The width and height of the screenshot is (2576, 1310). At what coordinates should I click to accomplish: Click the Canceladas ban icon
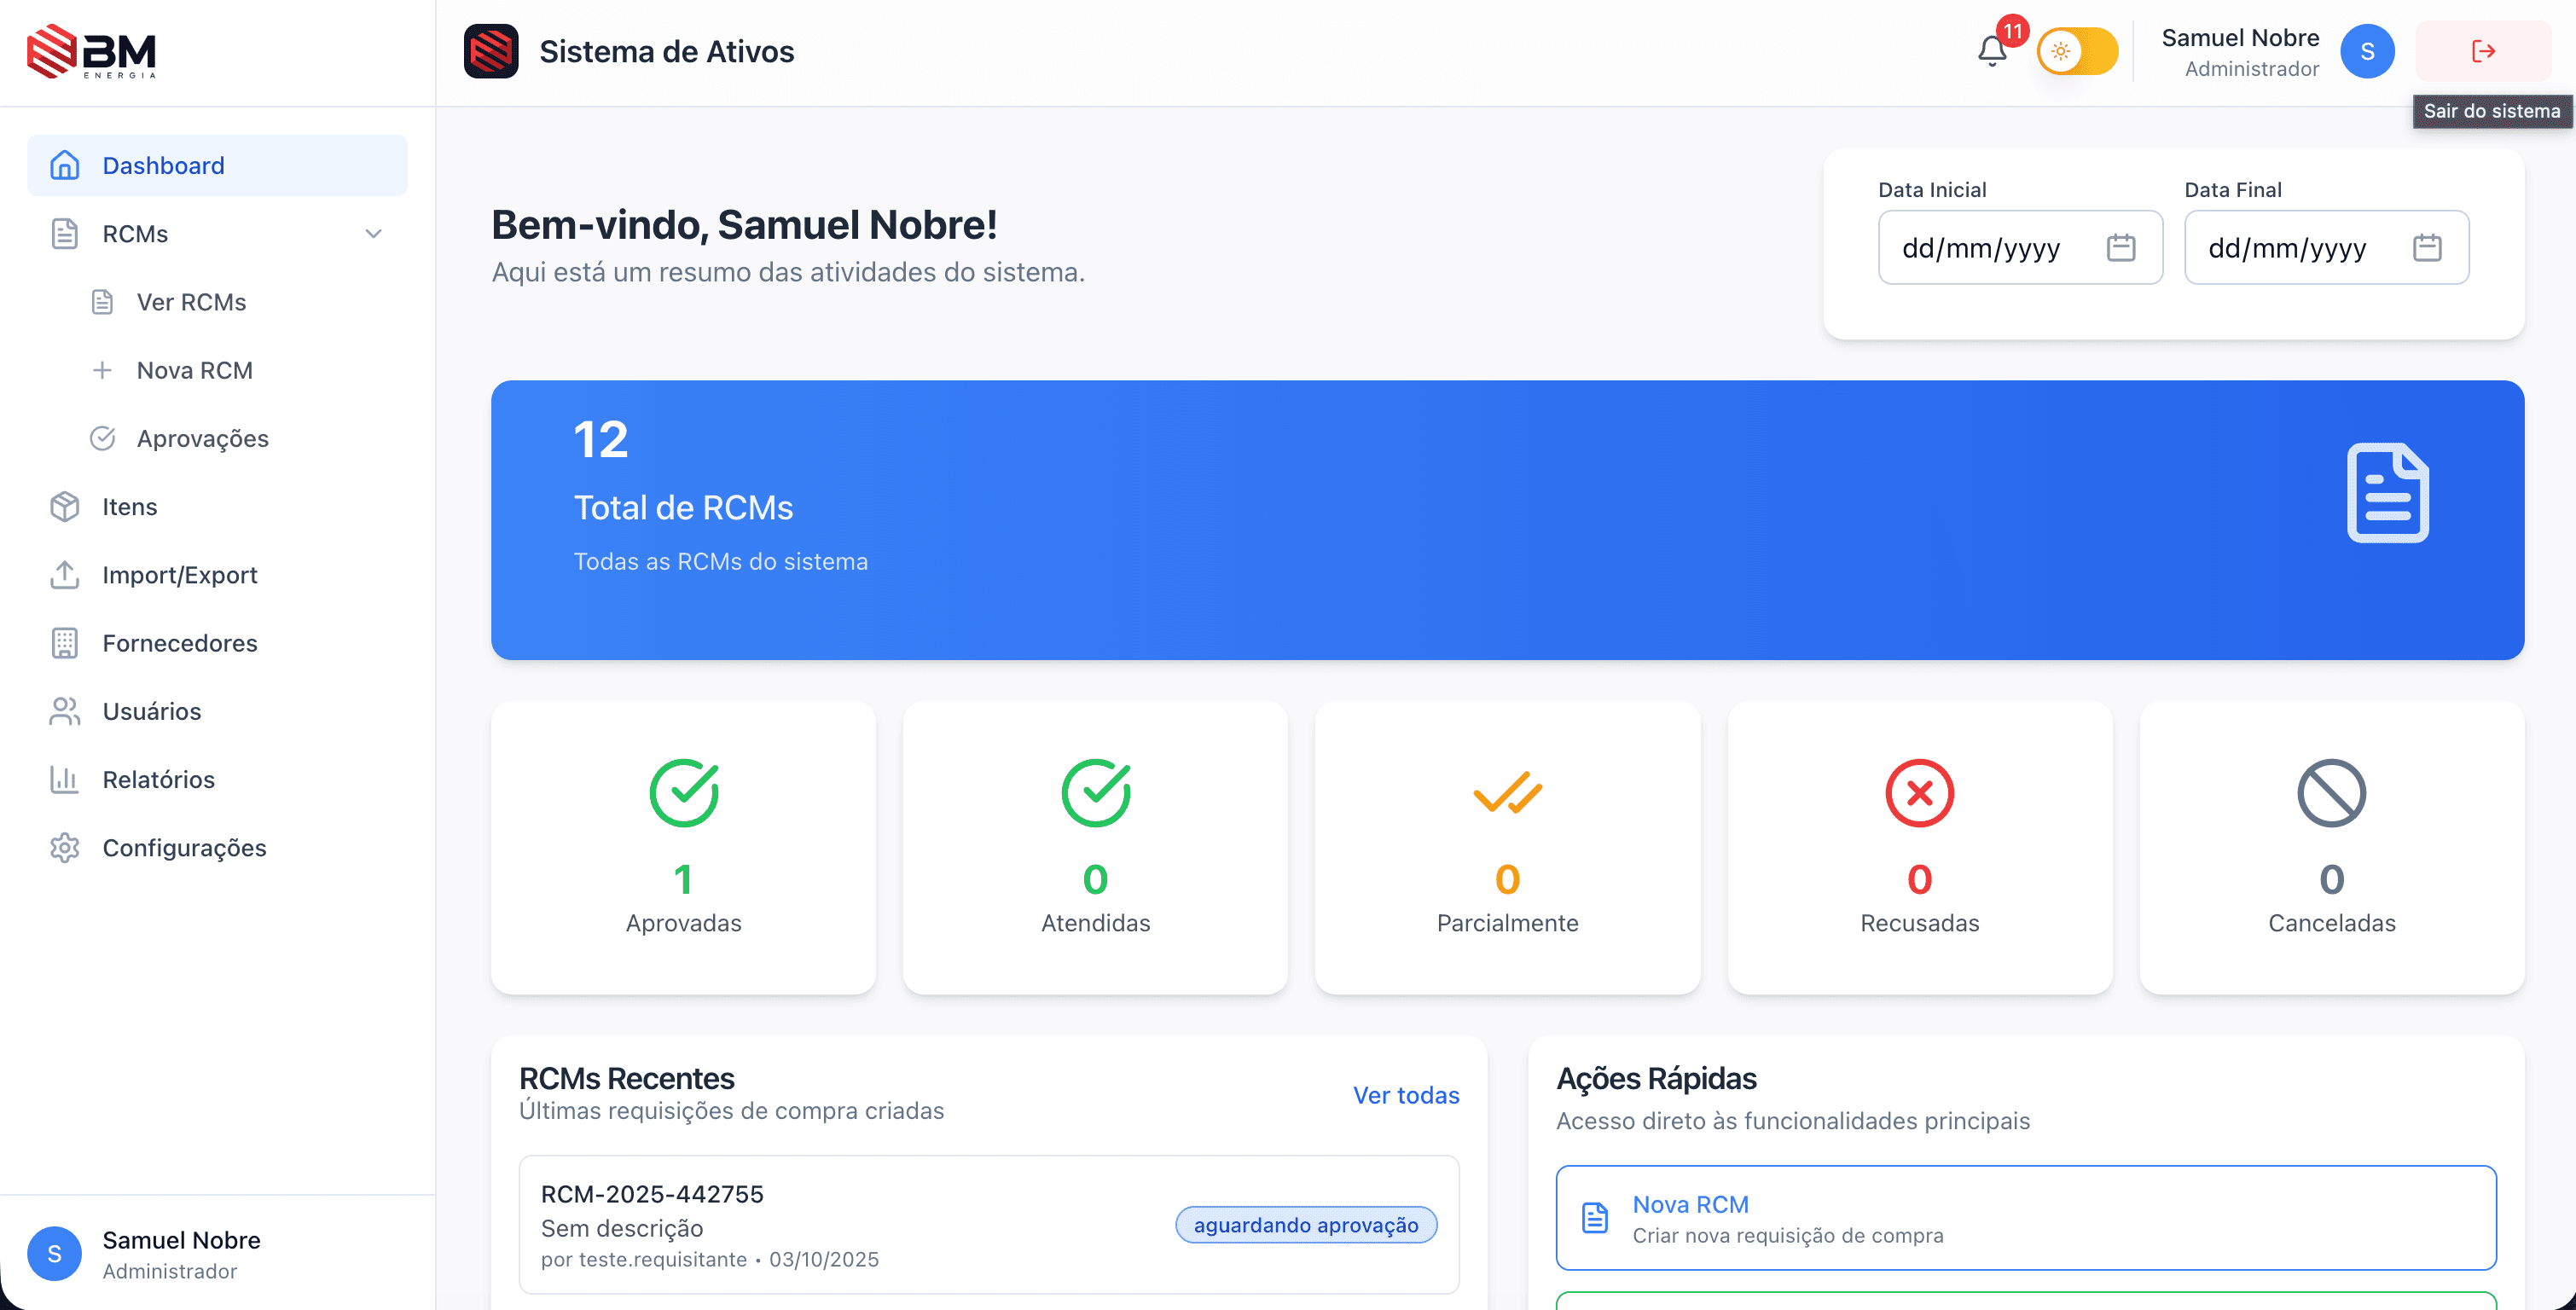2331,793
